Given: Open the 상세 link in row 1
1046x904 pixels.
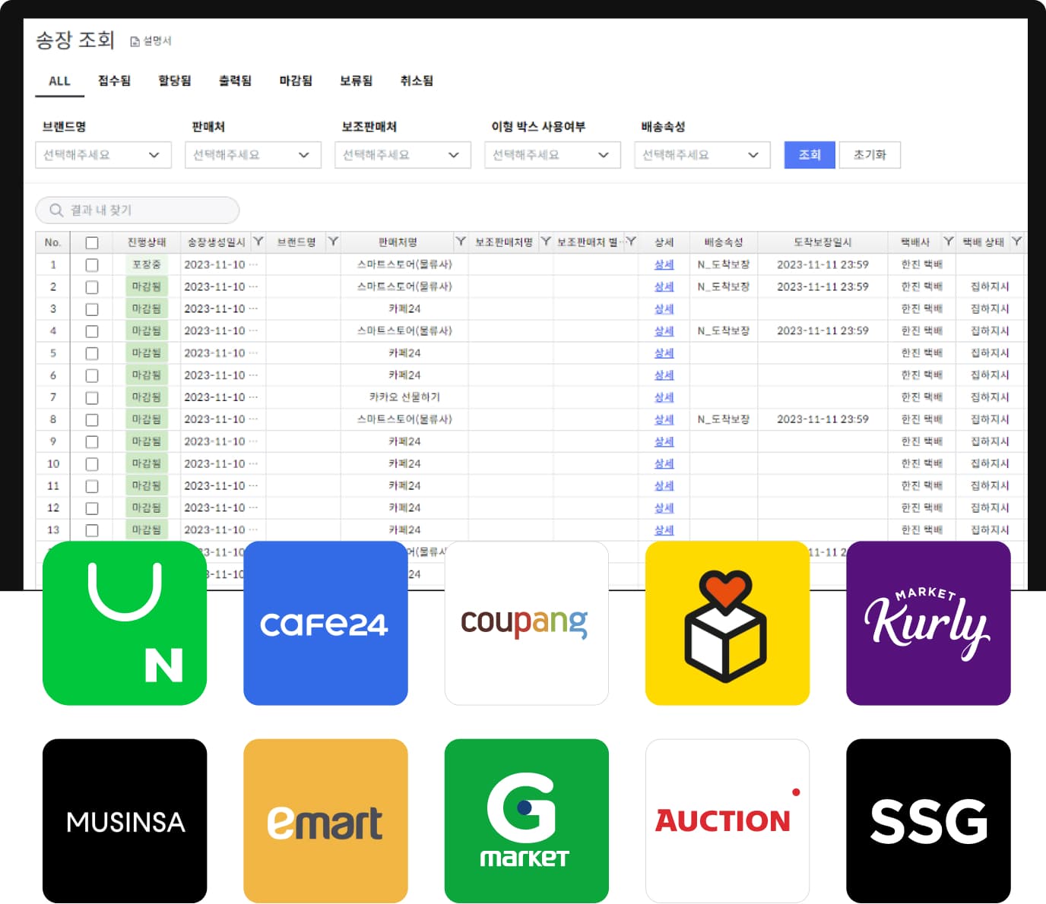Looking at the screenshot, I should (664, 264).
